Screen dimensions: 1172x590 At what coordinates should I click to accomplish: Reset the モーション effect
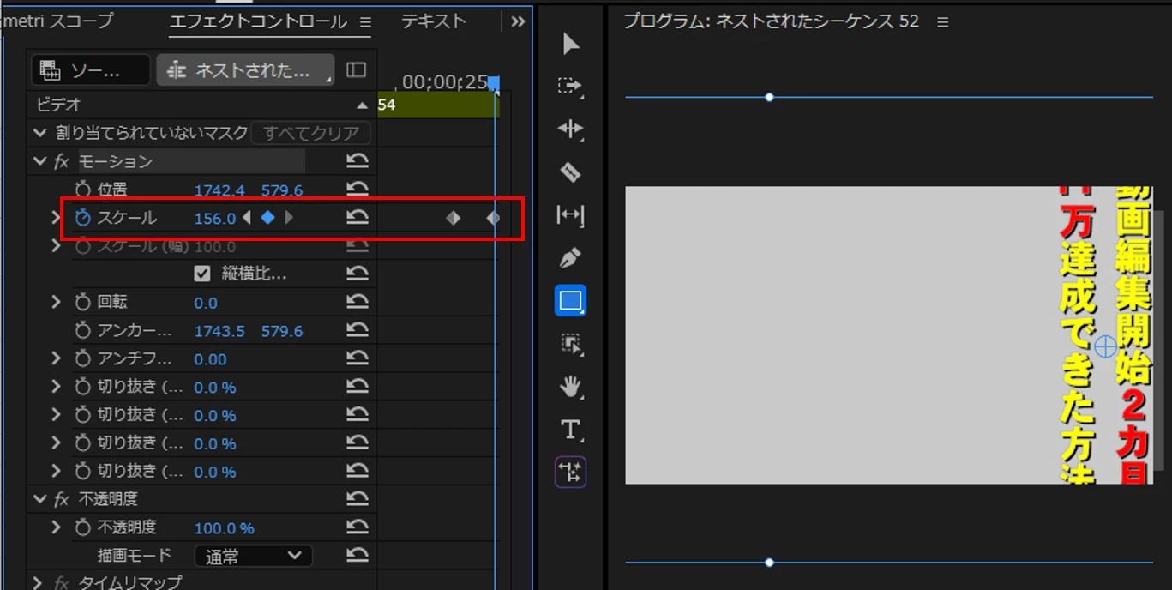[358, 161]
